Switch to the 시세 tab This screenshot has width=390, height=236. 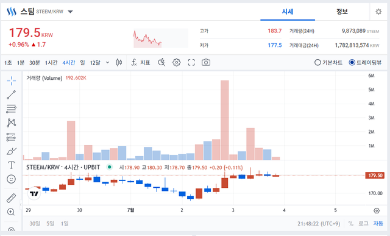pos(288,12)
